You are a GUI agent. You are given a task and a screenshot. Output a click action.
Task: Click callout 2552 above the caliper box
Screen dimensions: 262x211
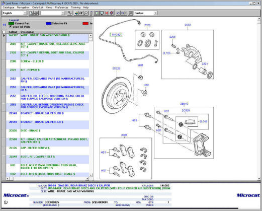(188, 25)
